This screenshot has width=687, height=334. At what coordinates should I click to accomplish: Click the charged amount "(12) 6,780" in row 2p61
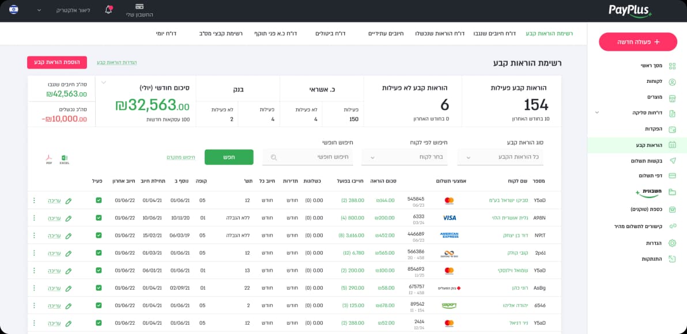(353, 253)
